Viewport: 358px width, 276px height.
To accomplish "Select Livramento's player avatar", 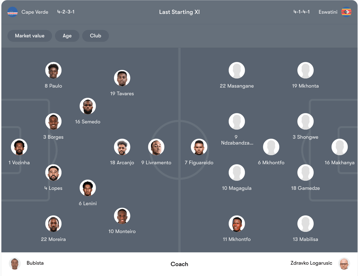I will [156, 147].
